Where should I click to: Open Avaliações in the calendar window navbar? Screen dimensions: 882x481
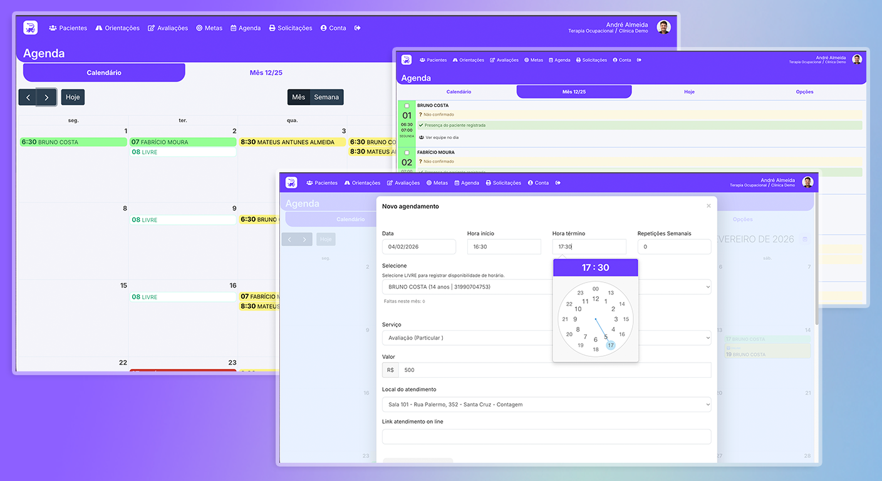tap(168, 28)
